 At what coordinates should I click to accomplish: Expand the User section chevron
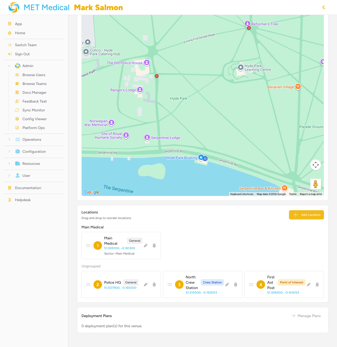pyautogui.click(x=9, y=176)
